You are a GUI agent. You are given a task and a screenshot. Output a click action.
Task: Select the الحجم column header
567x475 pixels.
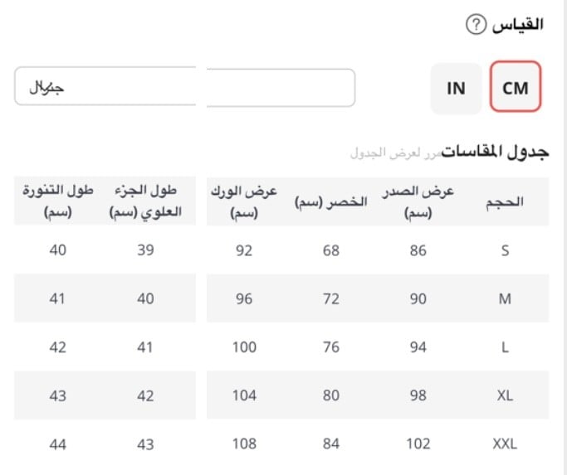(x=504, y=202)
